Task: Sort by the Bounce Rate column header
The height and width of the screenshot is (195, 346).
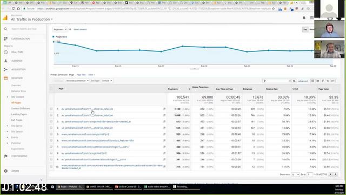Action: (272, 89)
